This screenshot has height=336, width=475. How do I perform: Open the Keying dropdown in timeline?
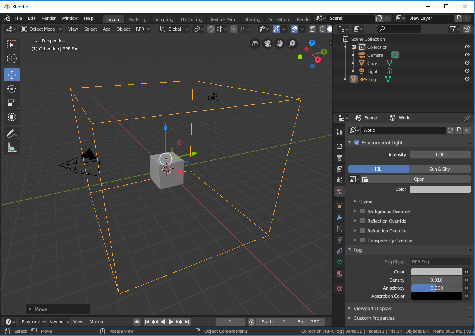58,322
